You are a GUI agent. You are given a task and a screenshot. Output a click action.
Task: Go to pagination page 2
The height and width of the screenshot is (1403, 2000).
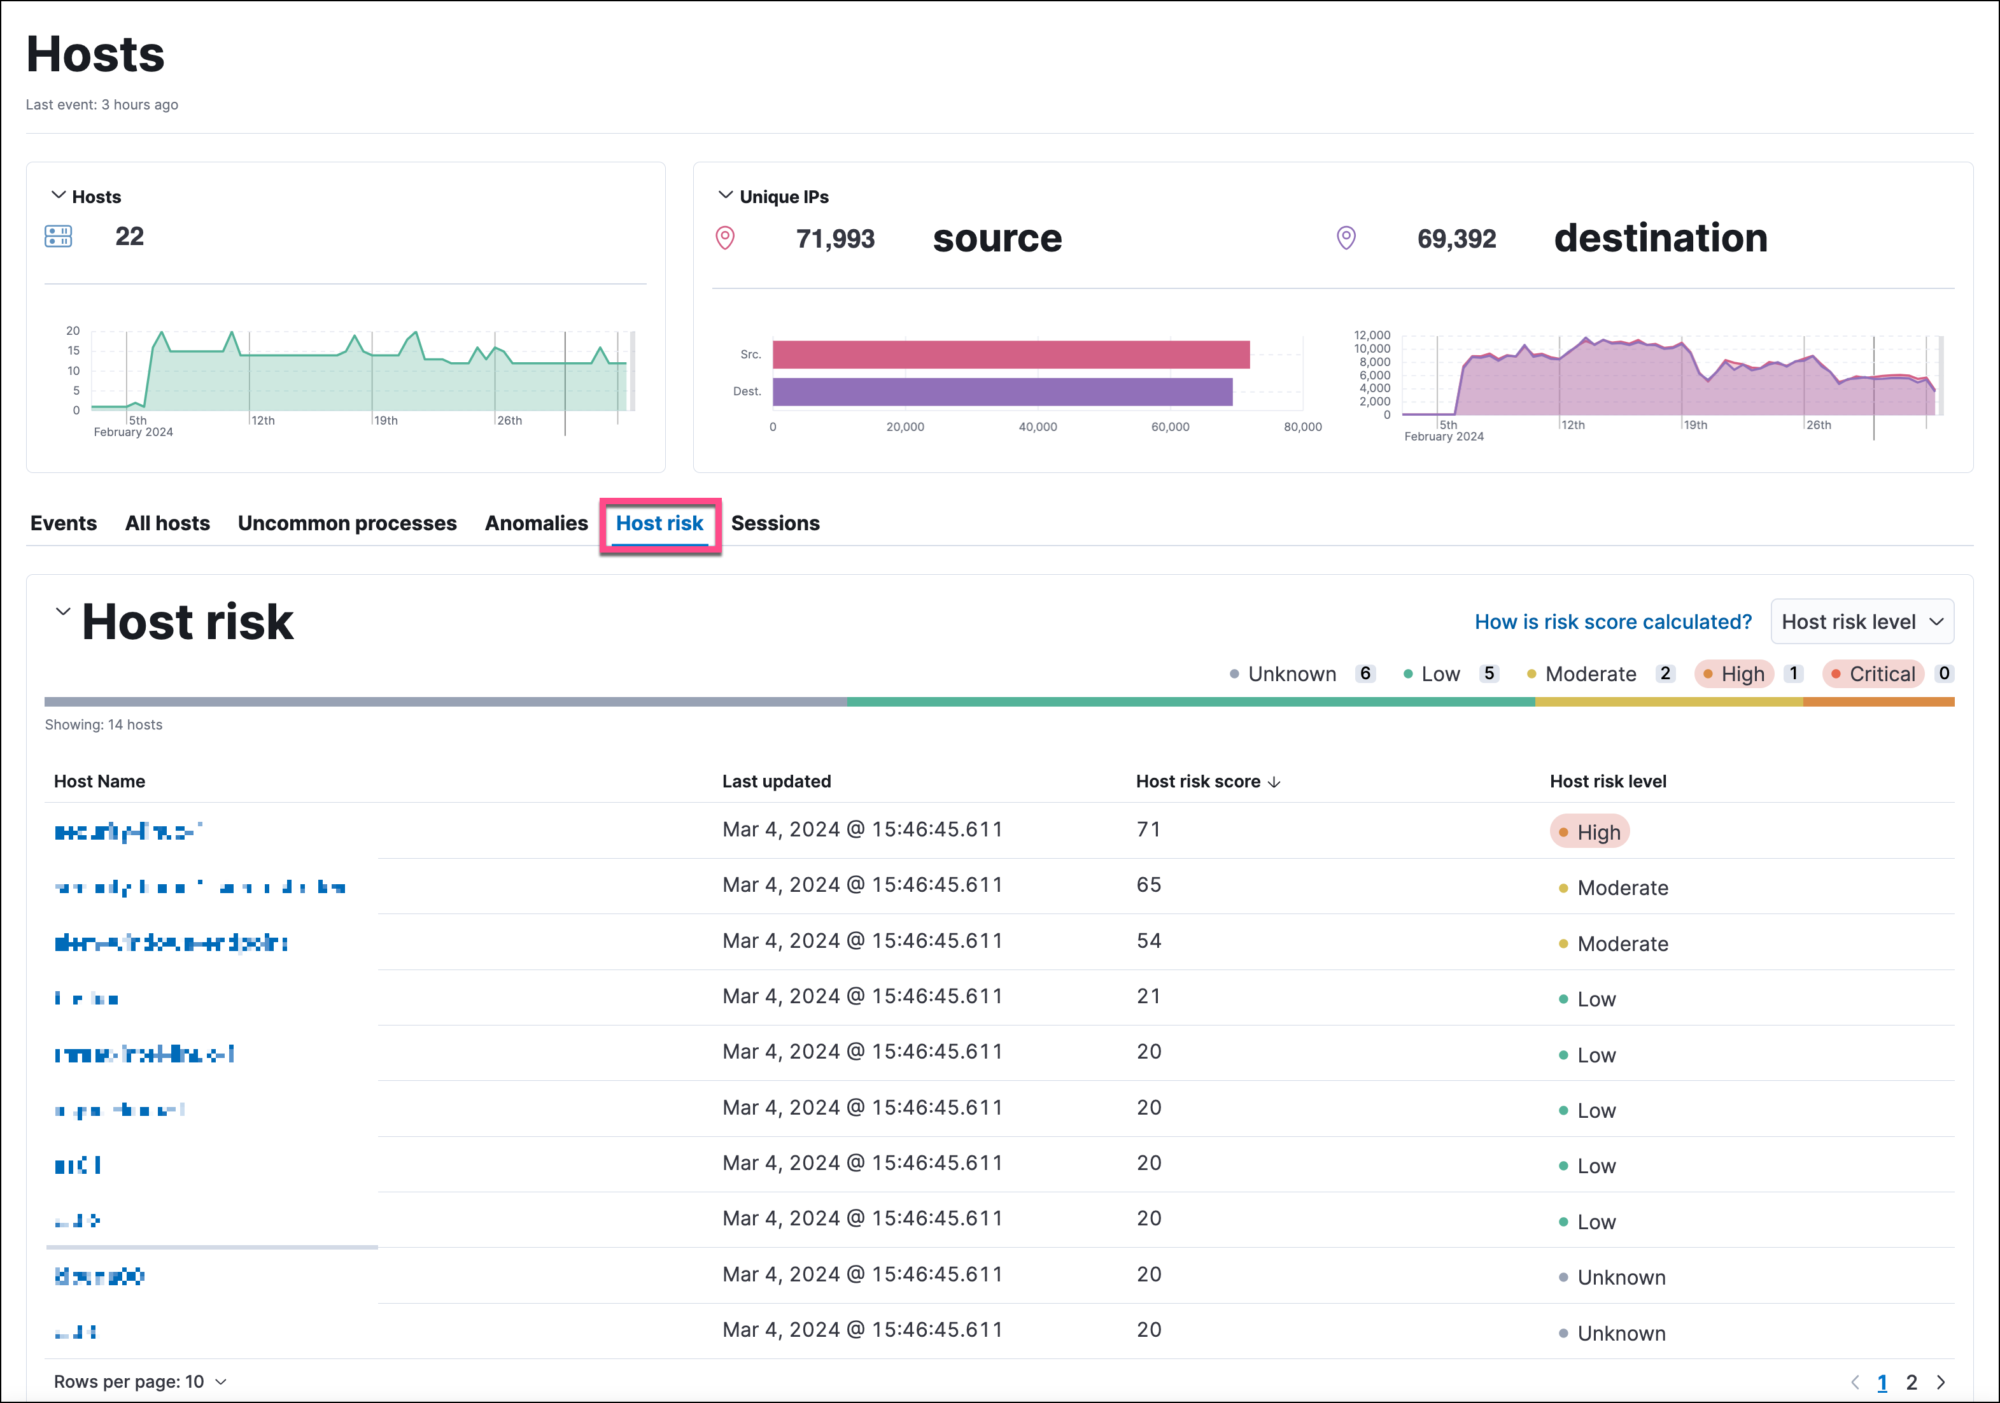[1912, 1382]
